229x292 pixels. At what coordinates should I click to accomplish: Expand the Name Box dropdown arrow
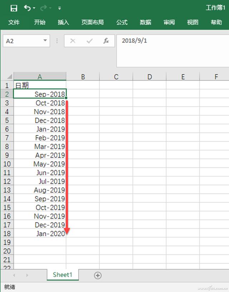pos(45,40)
